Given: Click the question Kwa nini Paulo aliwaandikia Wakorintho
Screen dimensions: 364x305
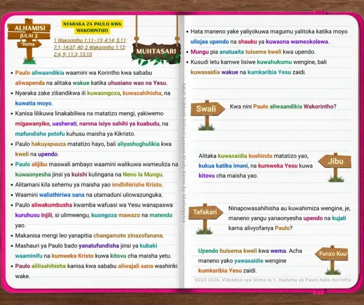Looking at the screenshot, I should (x=283, y=106).
